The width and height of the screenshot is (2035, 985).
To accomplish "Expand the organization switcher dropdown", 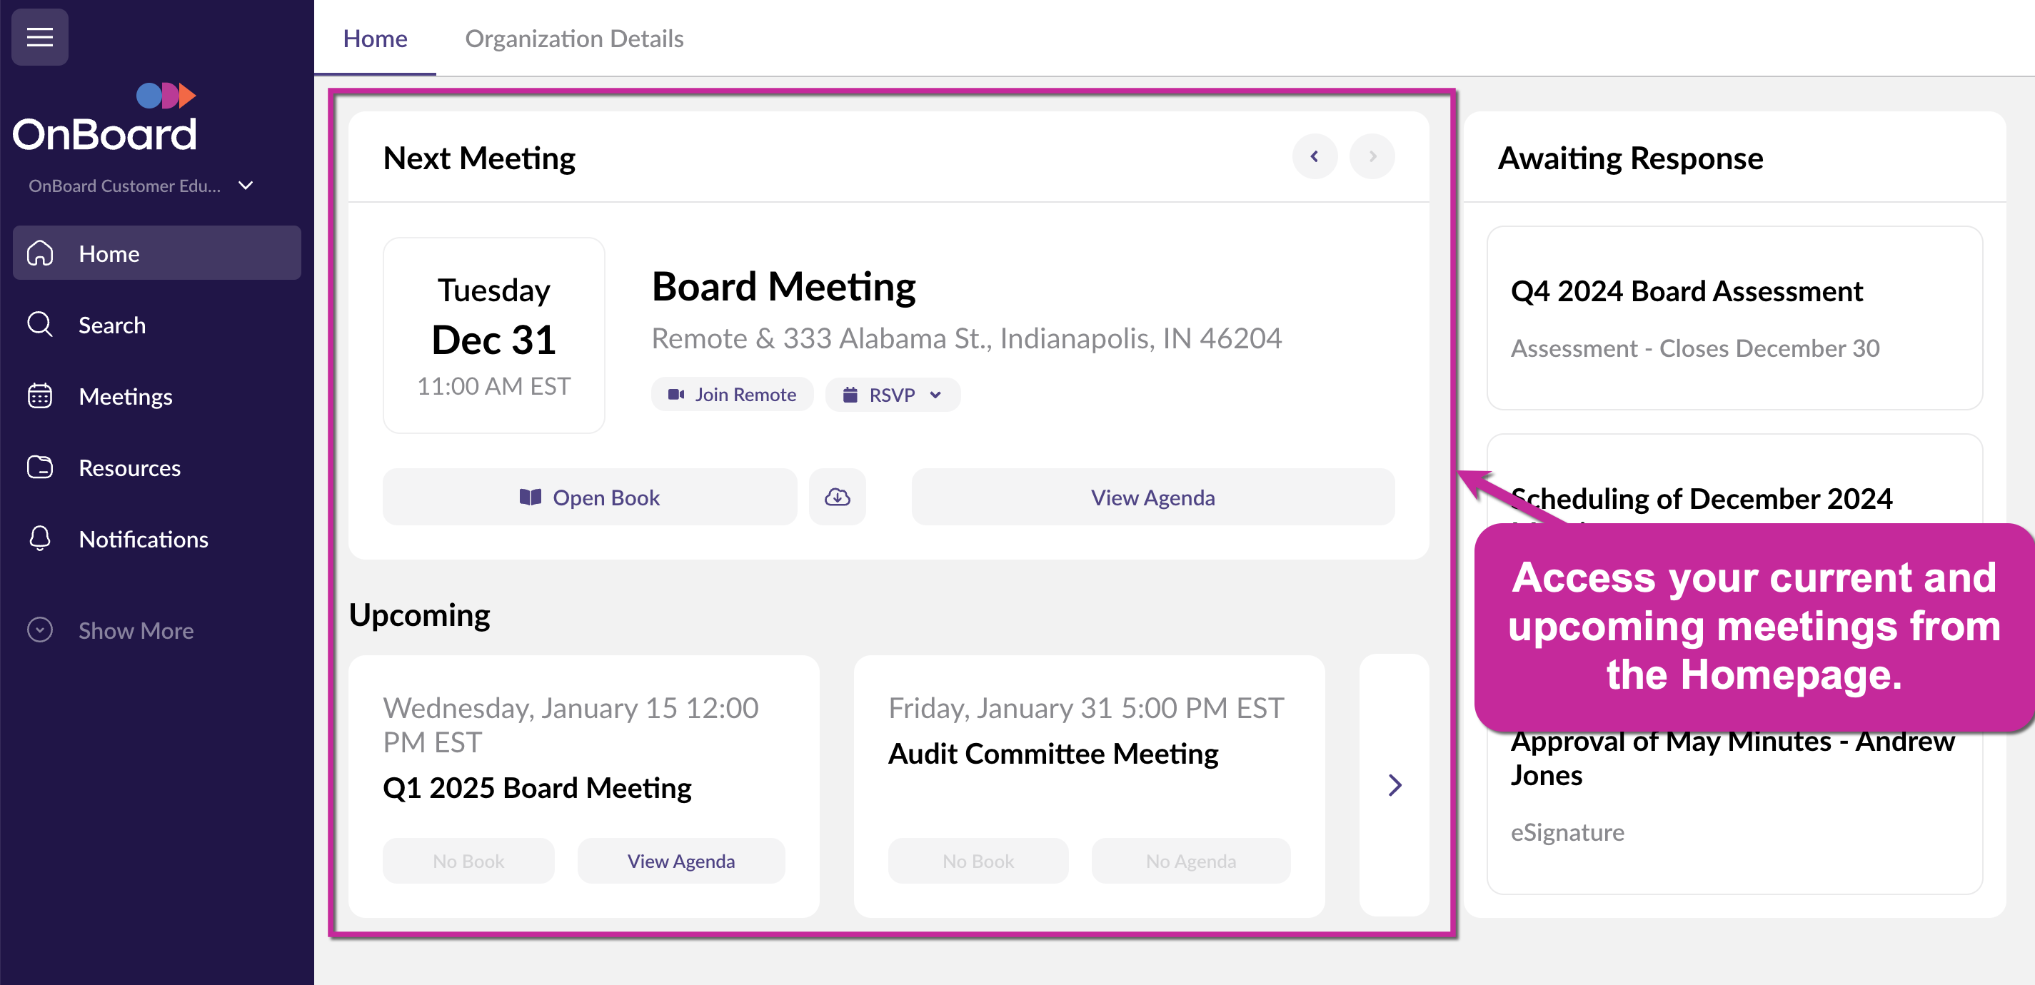I will [246, 185].
